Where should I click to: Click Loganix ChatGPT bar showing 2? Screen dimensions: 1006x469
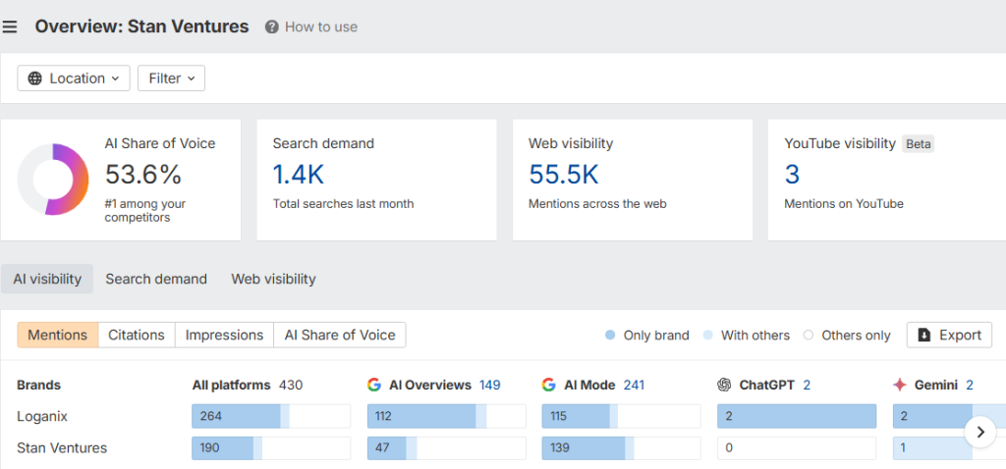click(797, 416)
